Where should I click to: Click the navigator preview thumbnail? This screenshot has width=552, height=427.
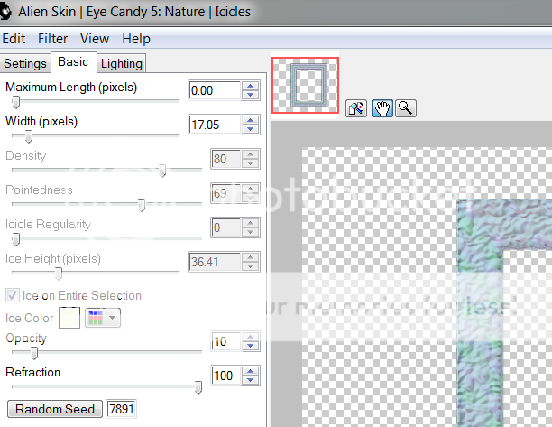tap(305, 86)
